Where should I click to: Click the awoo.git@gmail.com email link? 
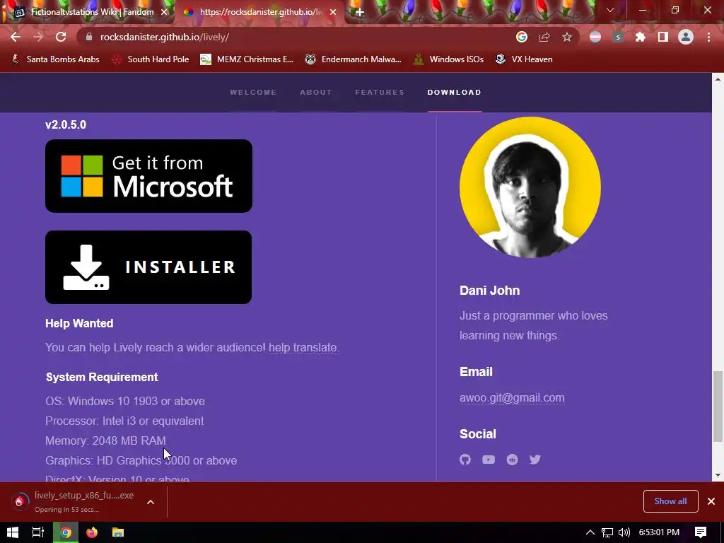tap(512, 397)
